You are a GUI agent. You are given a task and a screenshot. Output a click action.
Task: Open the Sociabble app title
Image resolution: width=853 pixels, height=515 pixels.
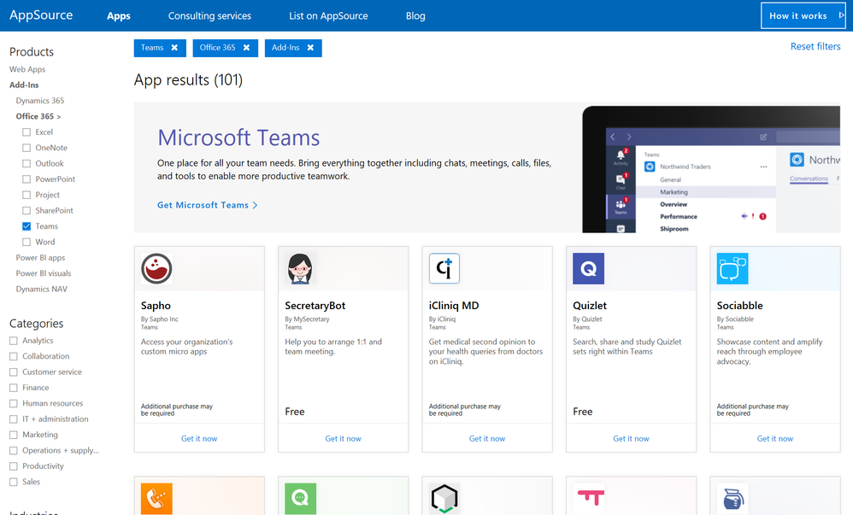tap(740, 306)
